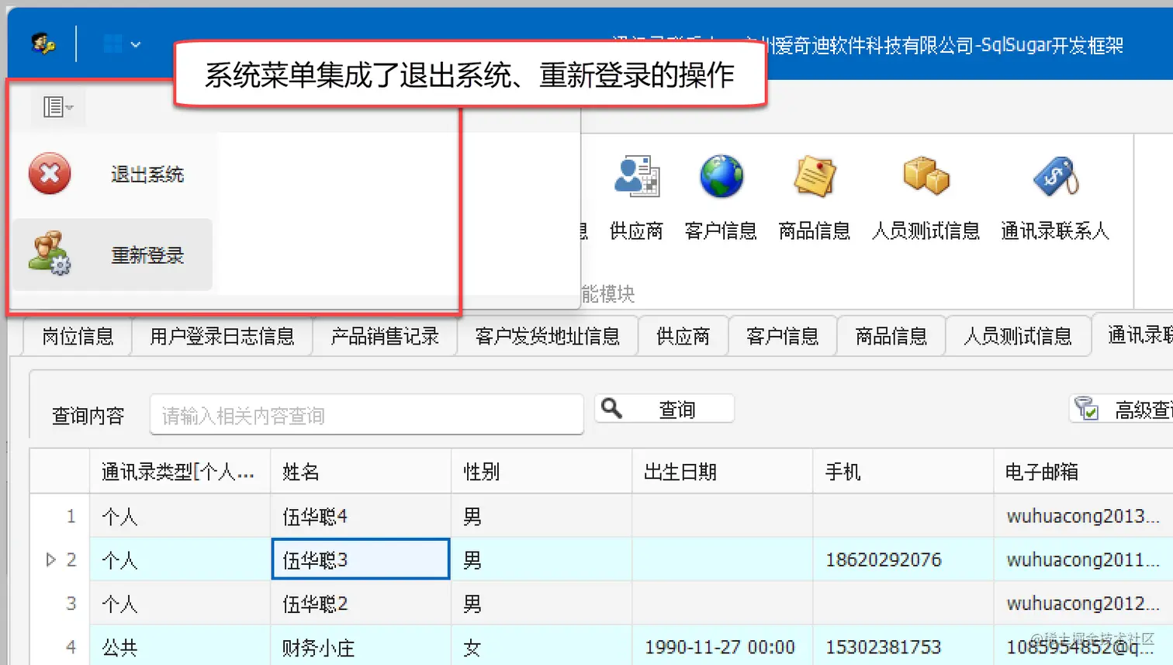1173x665 pixels.
Task: Sort by 出生日期 column header
Action: (722, 471)
